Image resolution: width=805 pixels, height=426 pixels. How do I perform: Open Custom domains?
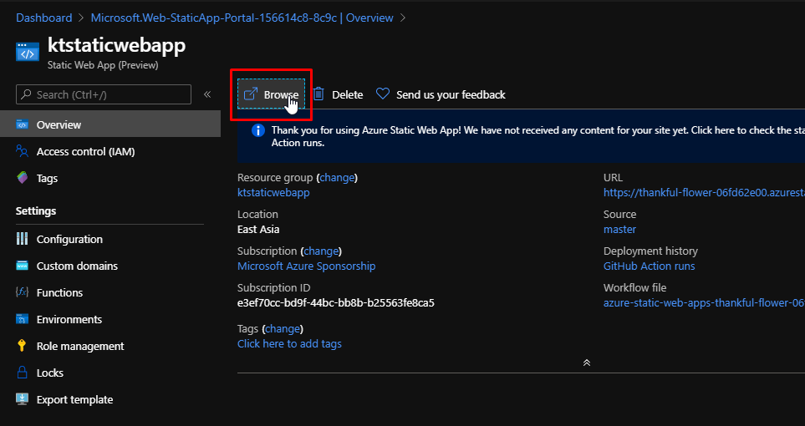click(77, 266)
